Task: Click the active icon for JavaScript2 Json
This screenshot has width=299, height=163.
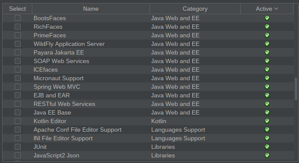Action: (x=267, y=155)
